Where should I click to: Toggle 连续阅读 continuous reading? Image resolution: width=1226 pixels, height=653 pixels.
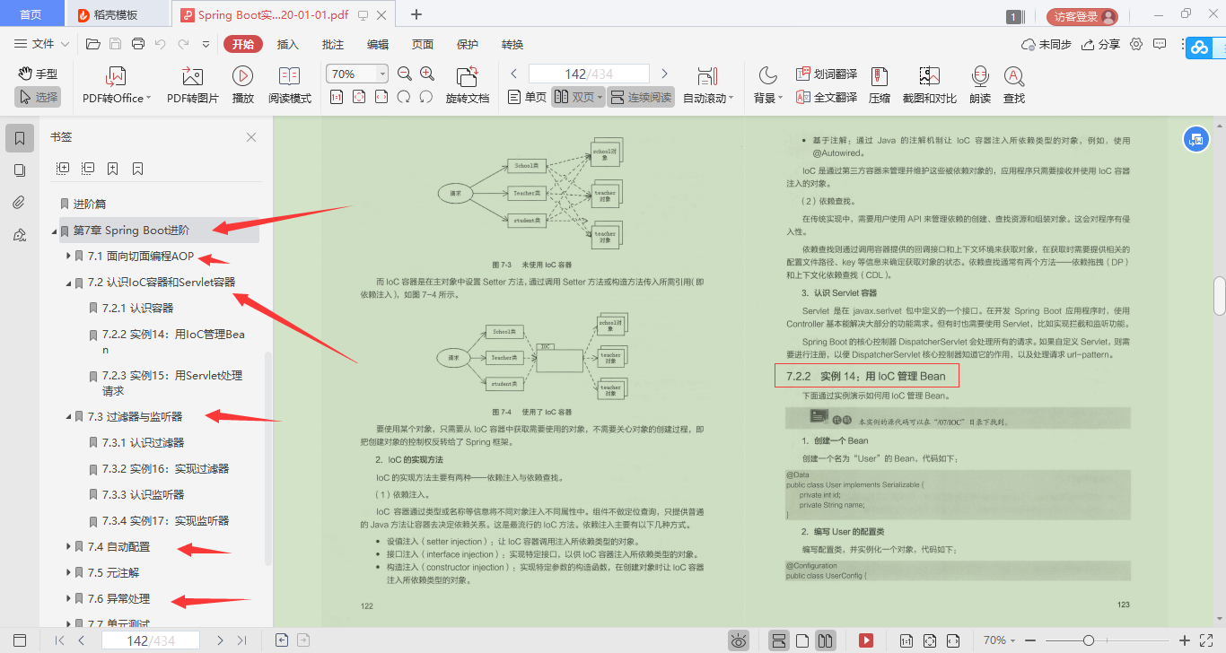[x=641, y=97]
